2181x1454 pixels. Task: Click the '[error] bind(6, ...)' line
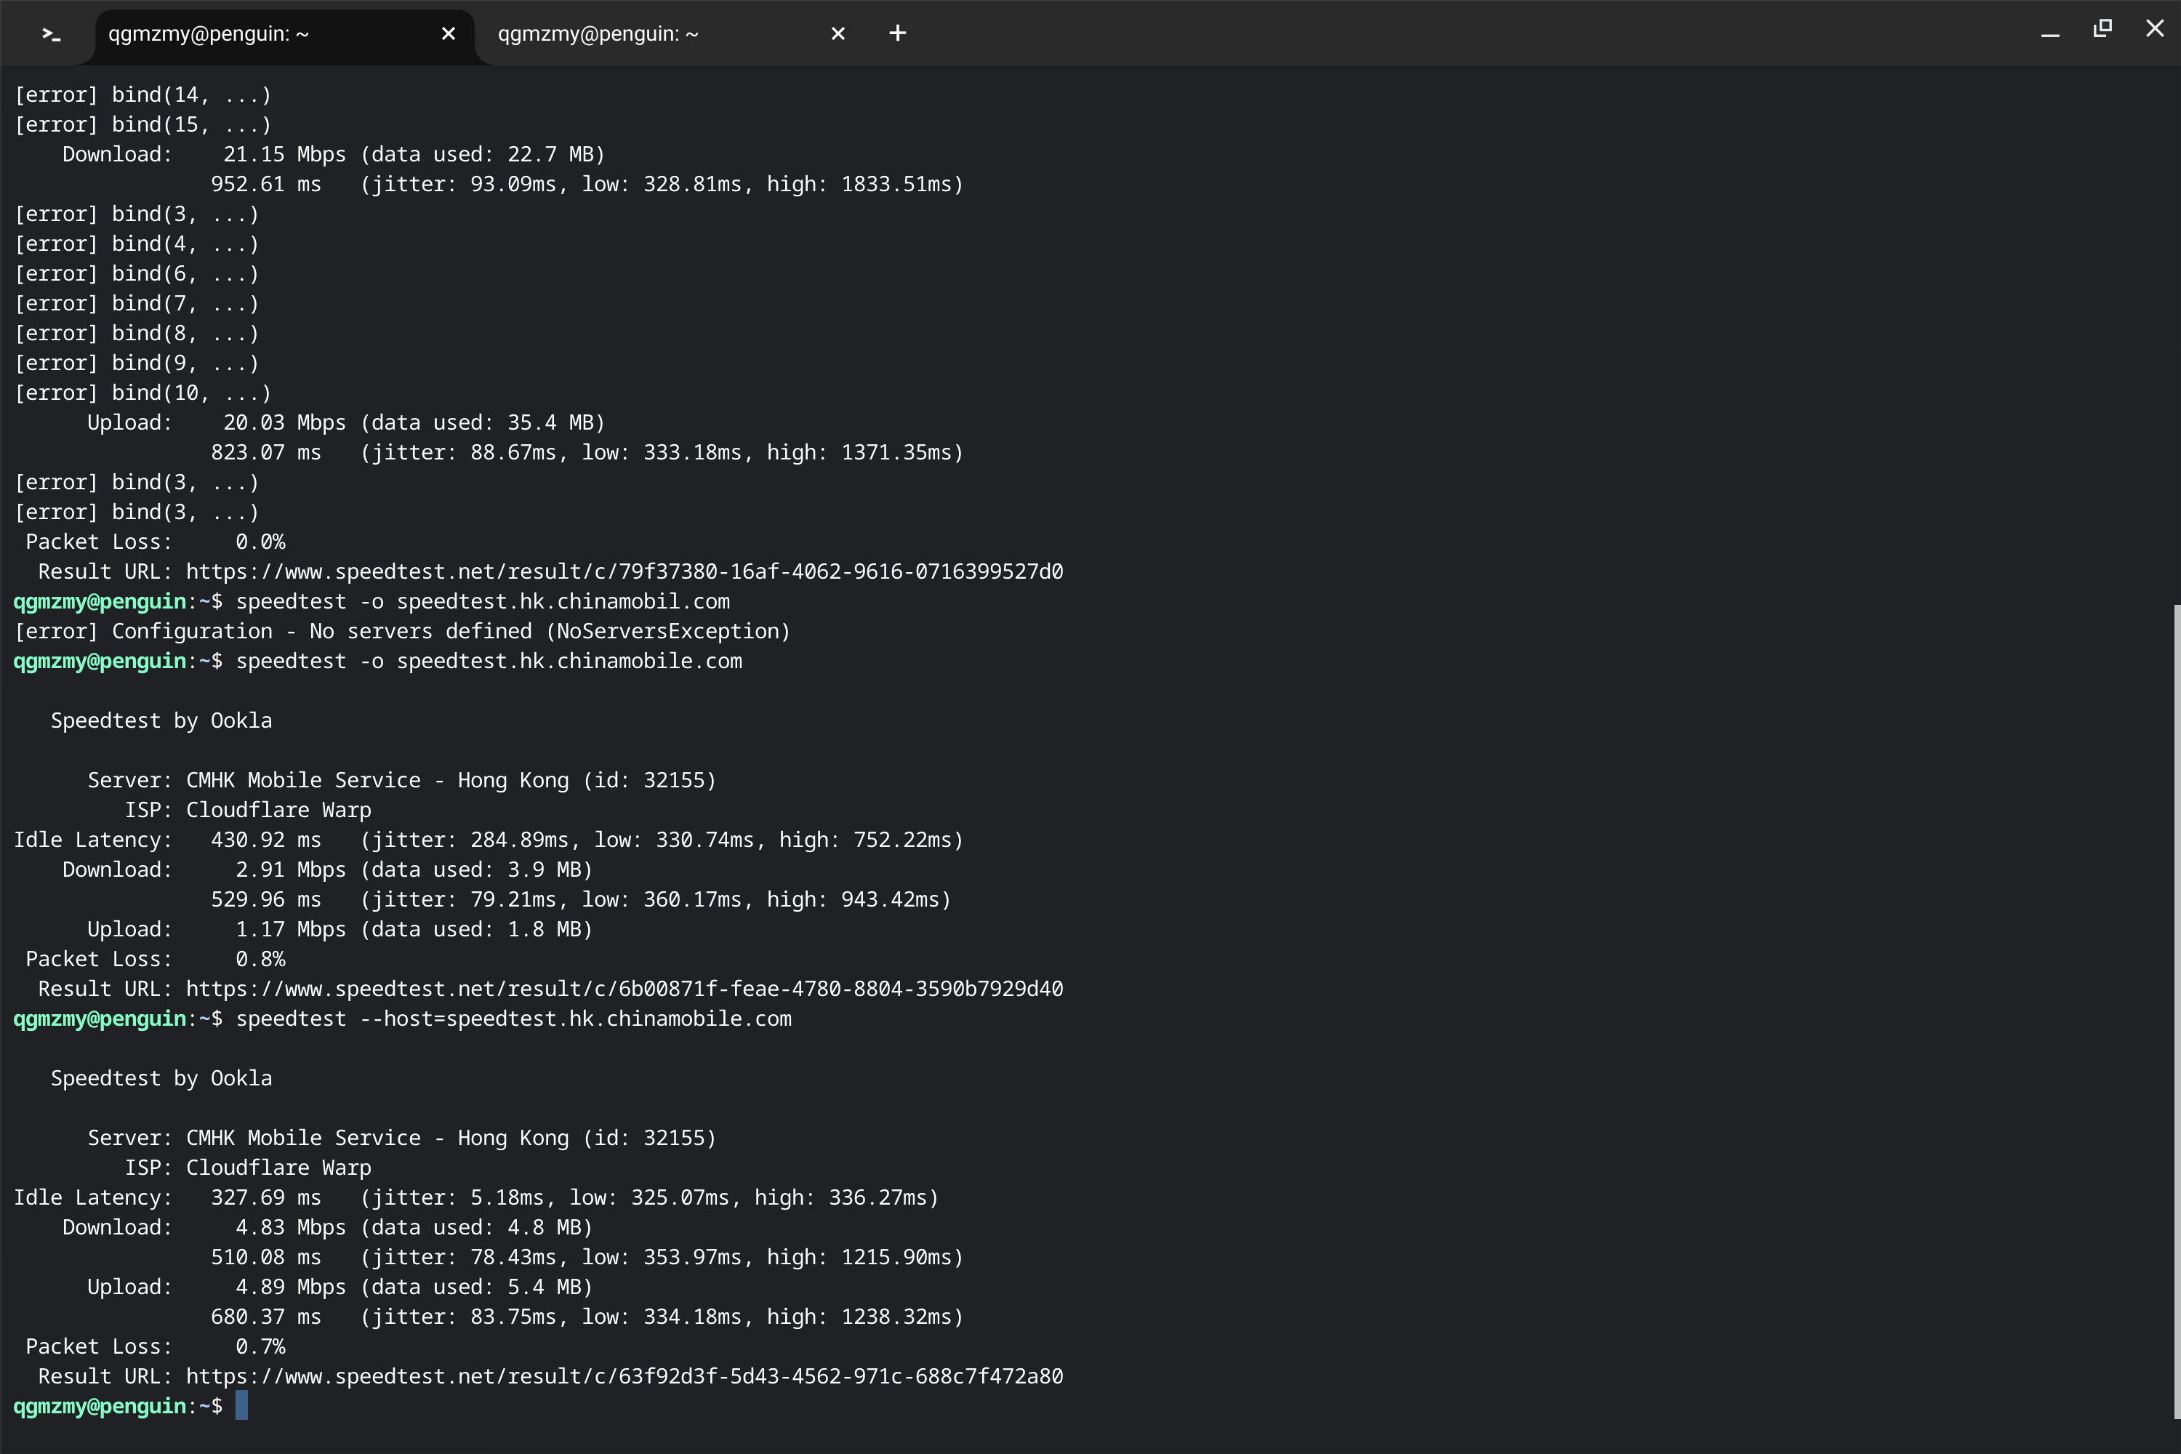(137, 275)
